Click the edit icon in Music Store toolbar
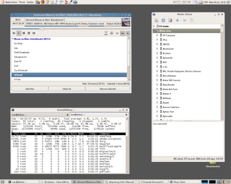231x184 pixels. pyautogui.click(x=170, y=20)
